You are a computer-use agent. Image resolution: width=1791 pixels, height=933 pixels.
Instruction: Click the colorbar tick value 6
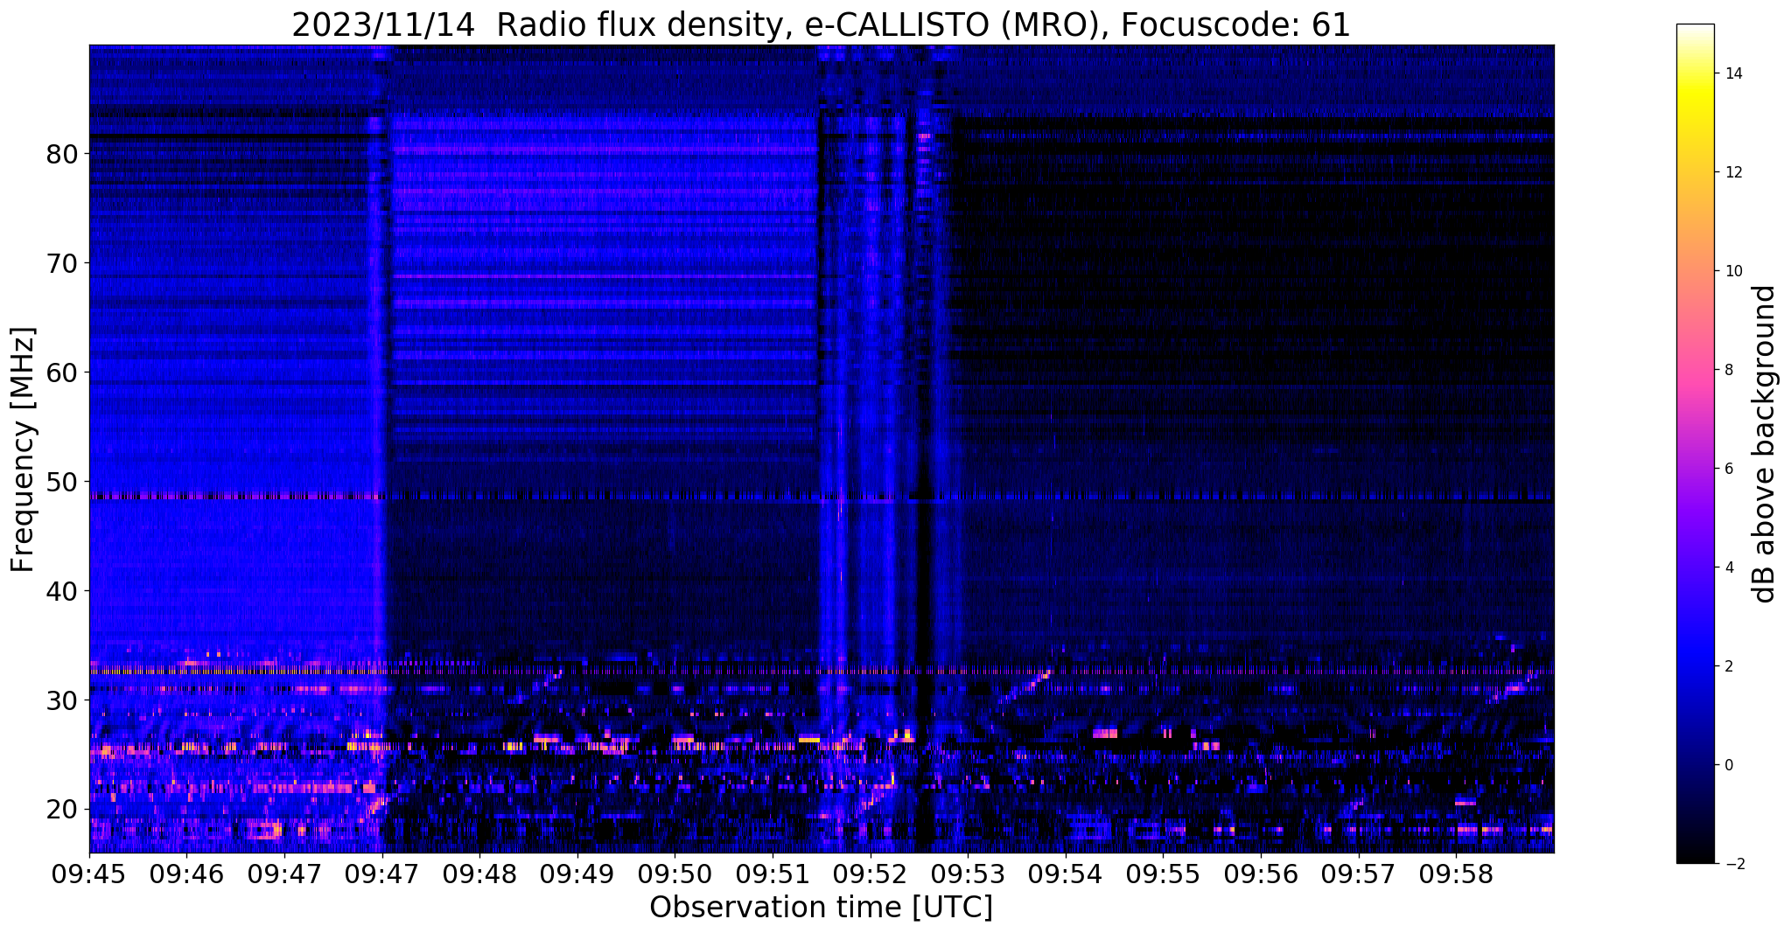click(1729, 469)
